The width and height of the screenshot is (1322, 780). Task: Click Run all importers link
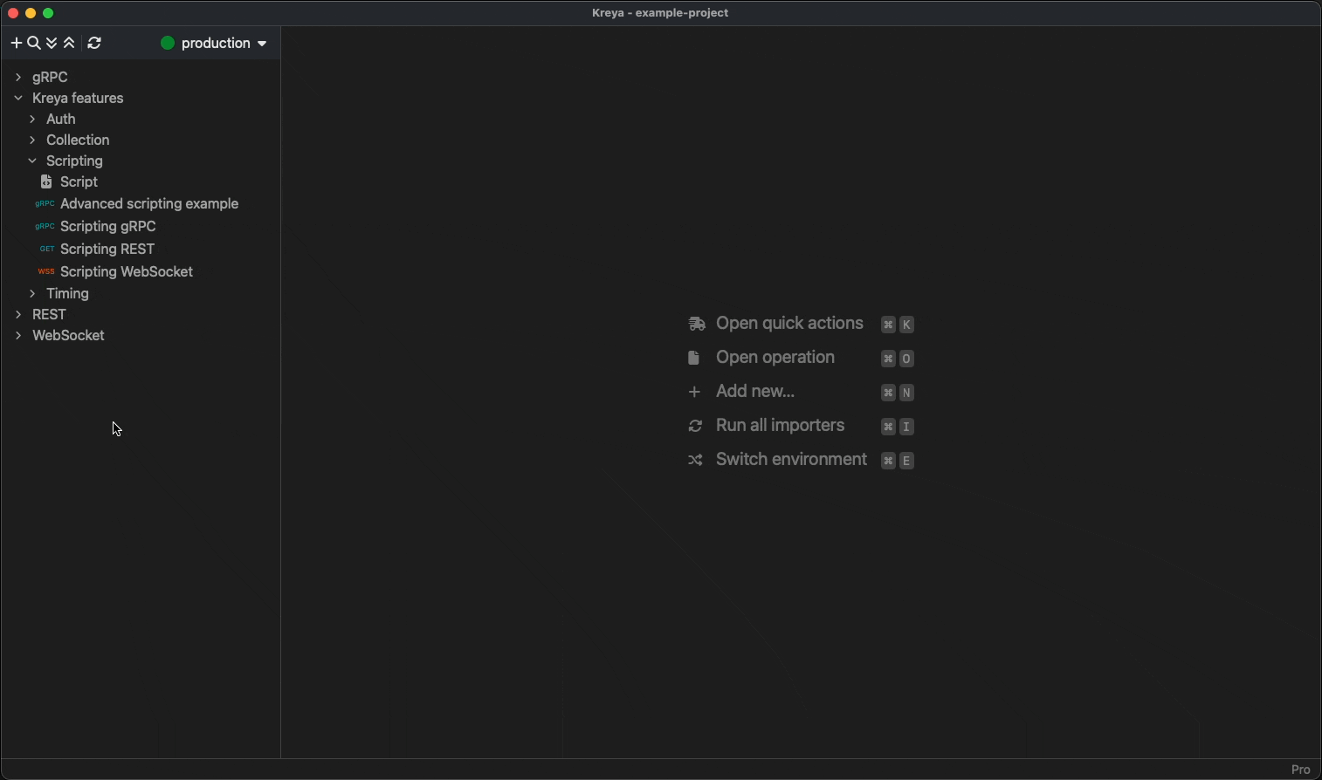[x=780, y=426]
